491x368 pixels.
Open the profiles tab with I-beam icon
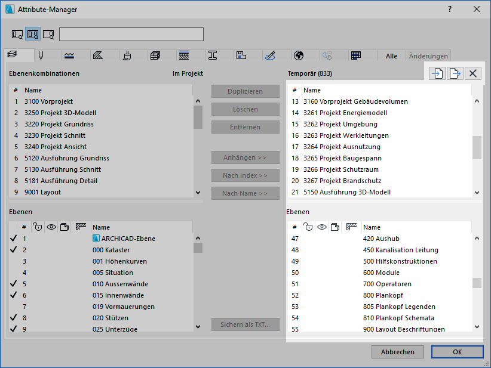(x=213, y=55)
